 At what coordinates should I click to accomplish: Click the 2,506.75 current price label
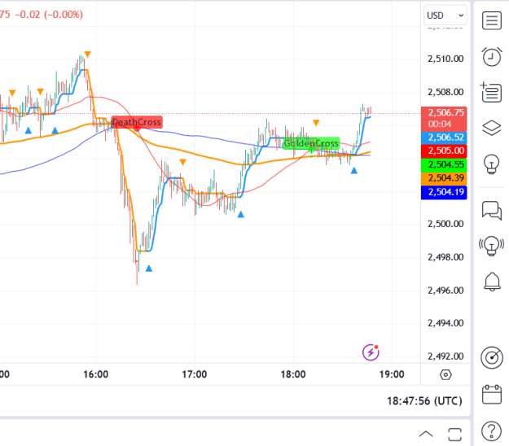pos(444,118)
